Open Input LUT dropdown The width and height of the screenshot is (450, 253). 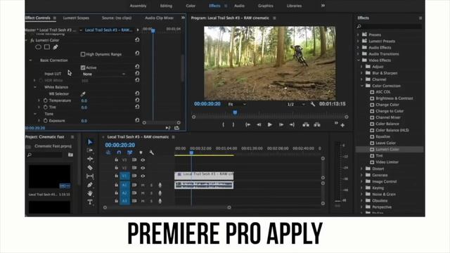103,74
